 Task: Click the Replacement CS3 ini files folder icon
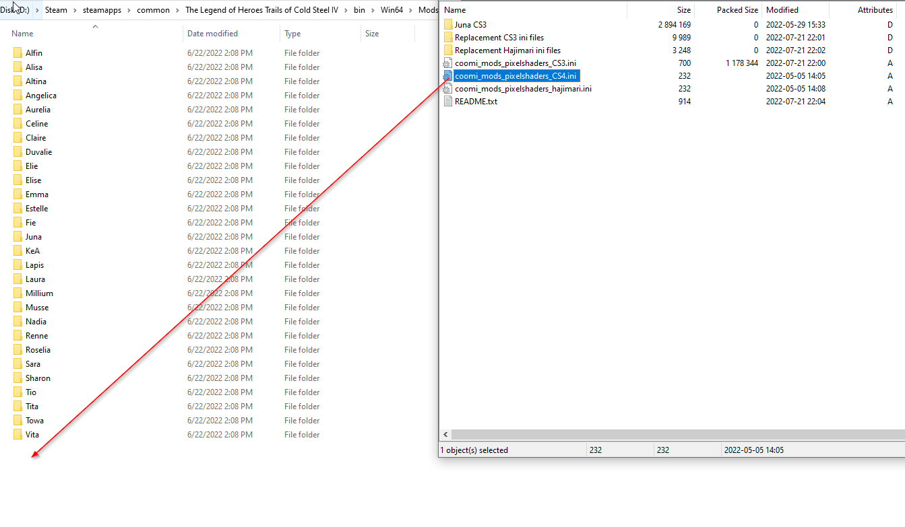448,37
